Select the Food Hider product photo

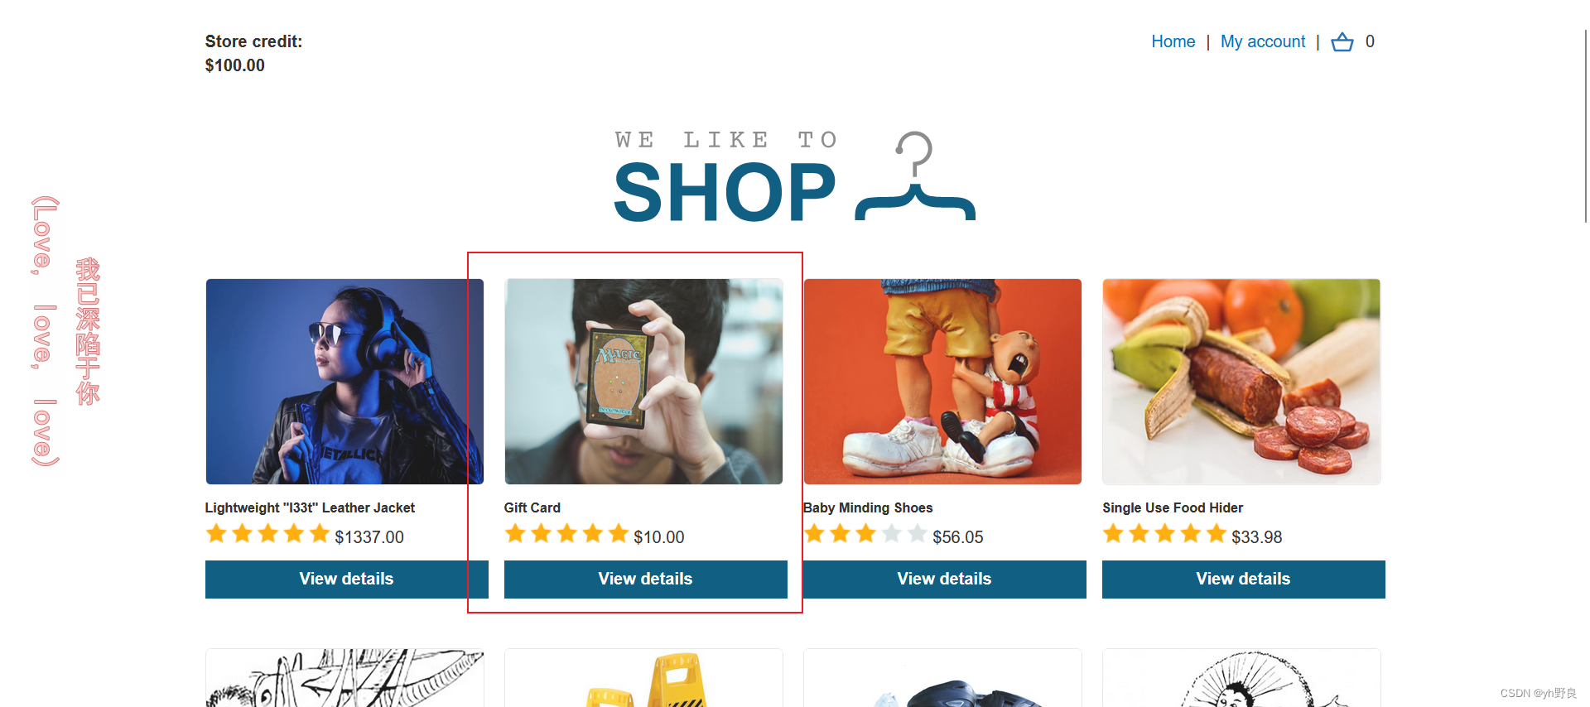pyautogui.click(x=1241, y=382)
